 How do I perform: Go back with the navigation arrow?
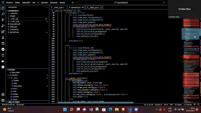pyautogui.click(x=73, y=3)
